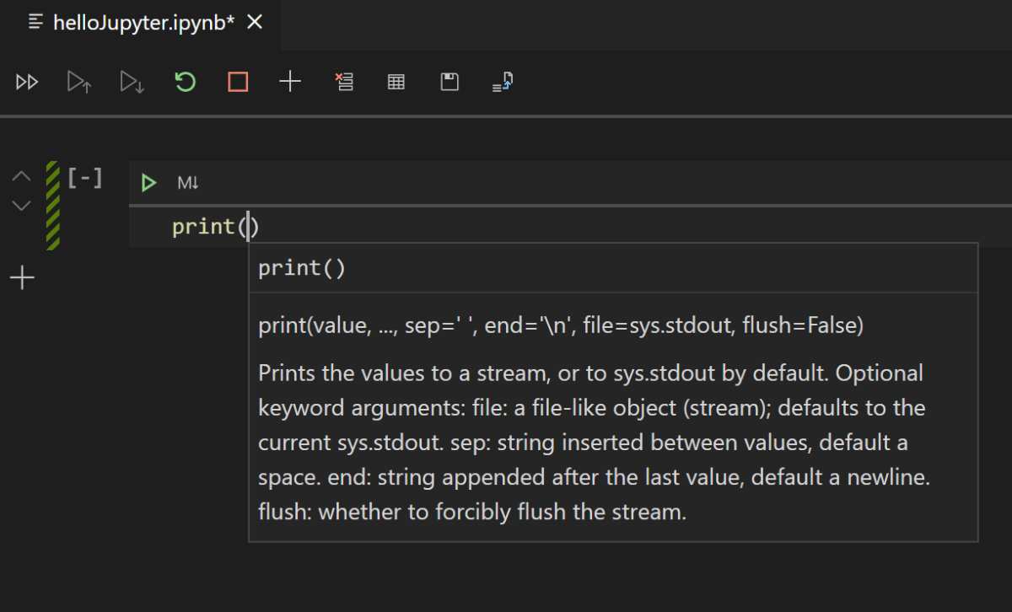This screenshot has height=612, width=1012.
Task: Convert the cell to Markdown
Action: (187, 182)
